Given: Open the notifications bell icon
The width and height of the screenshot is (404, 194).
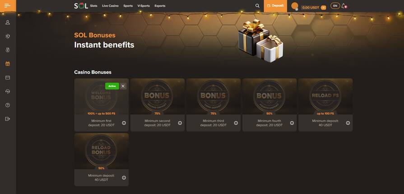Looking at the screenshot, I should (344, 6).
